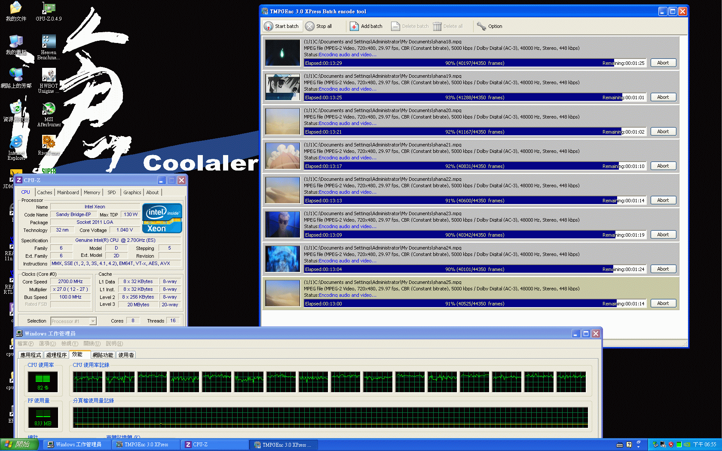Open the HWBOT Unigine desktop icon

point(49,81)
